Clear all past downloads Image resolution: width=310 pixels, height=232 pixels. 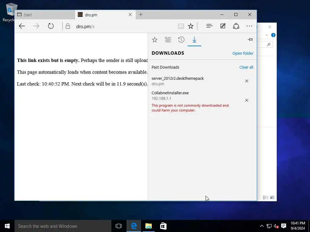(246, 67)
